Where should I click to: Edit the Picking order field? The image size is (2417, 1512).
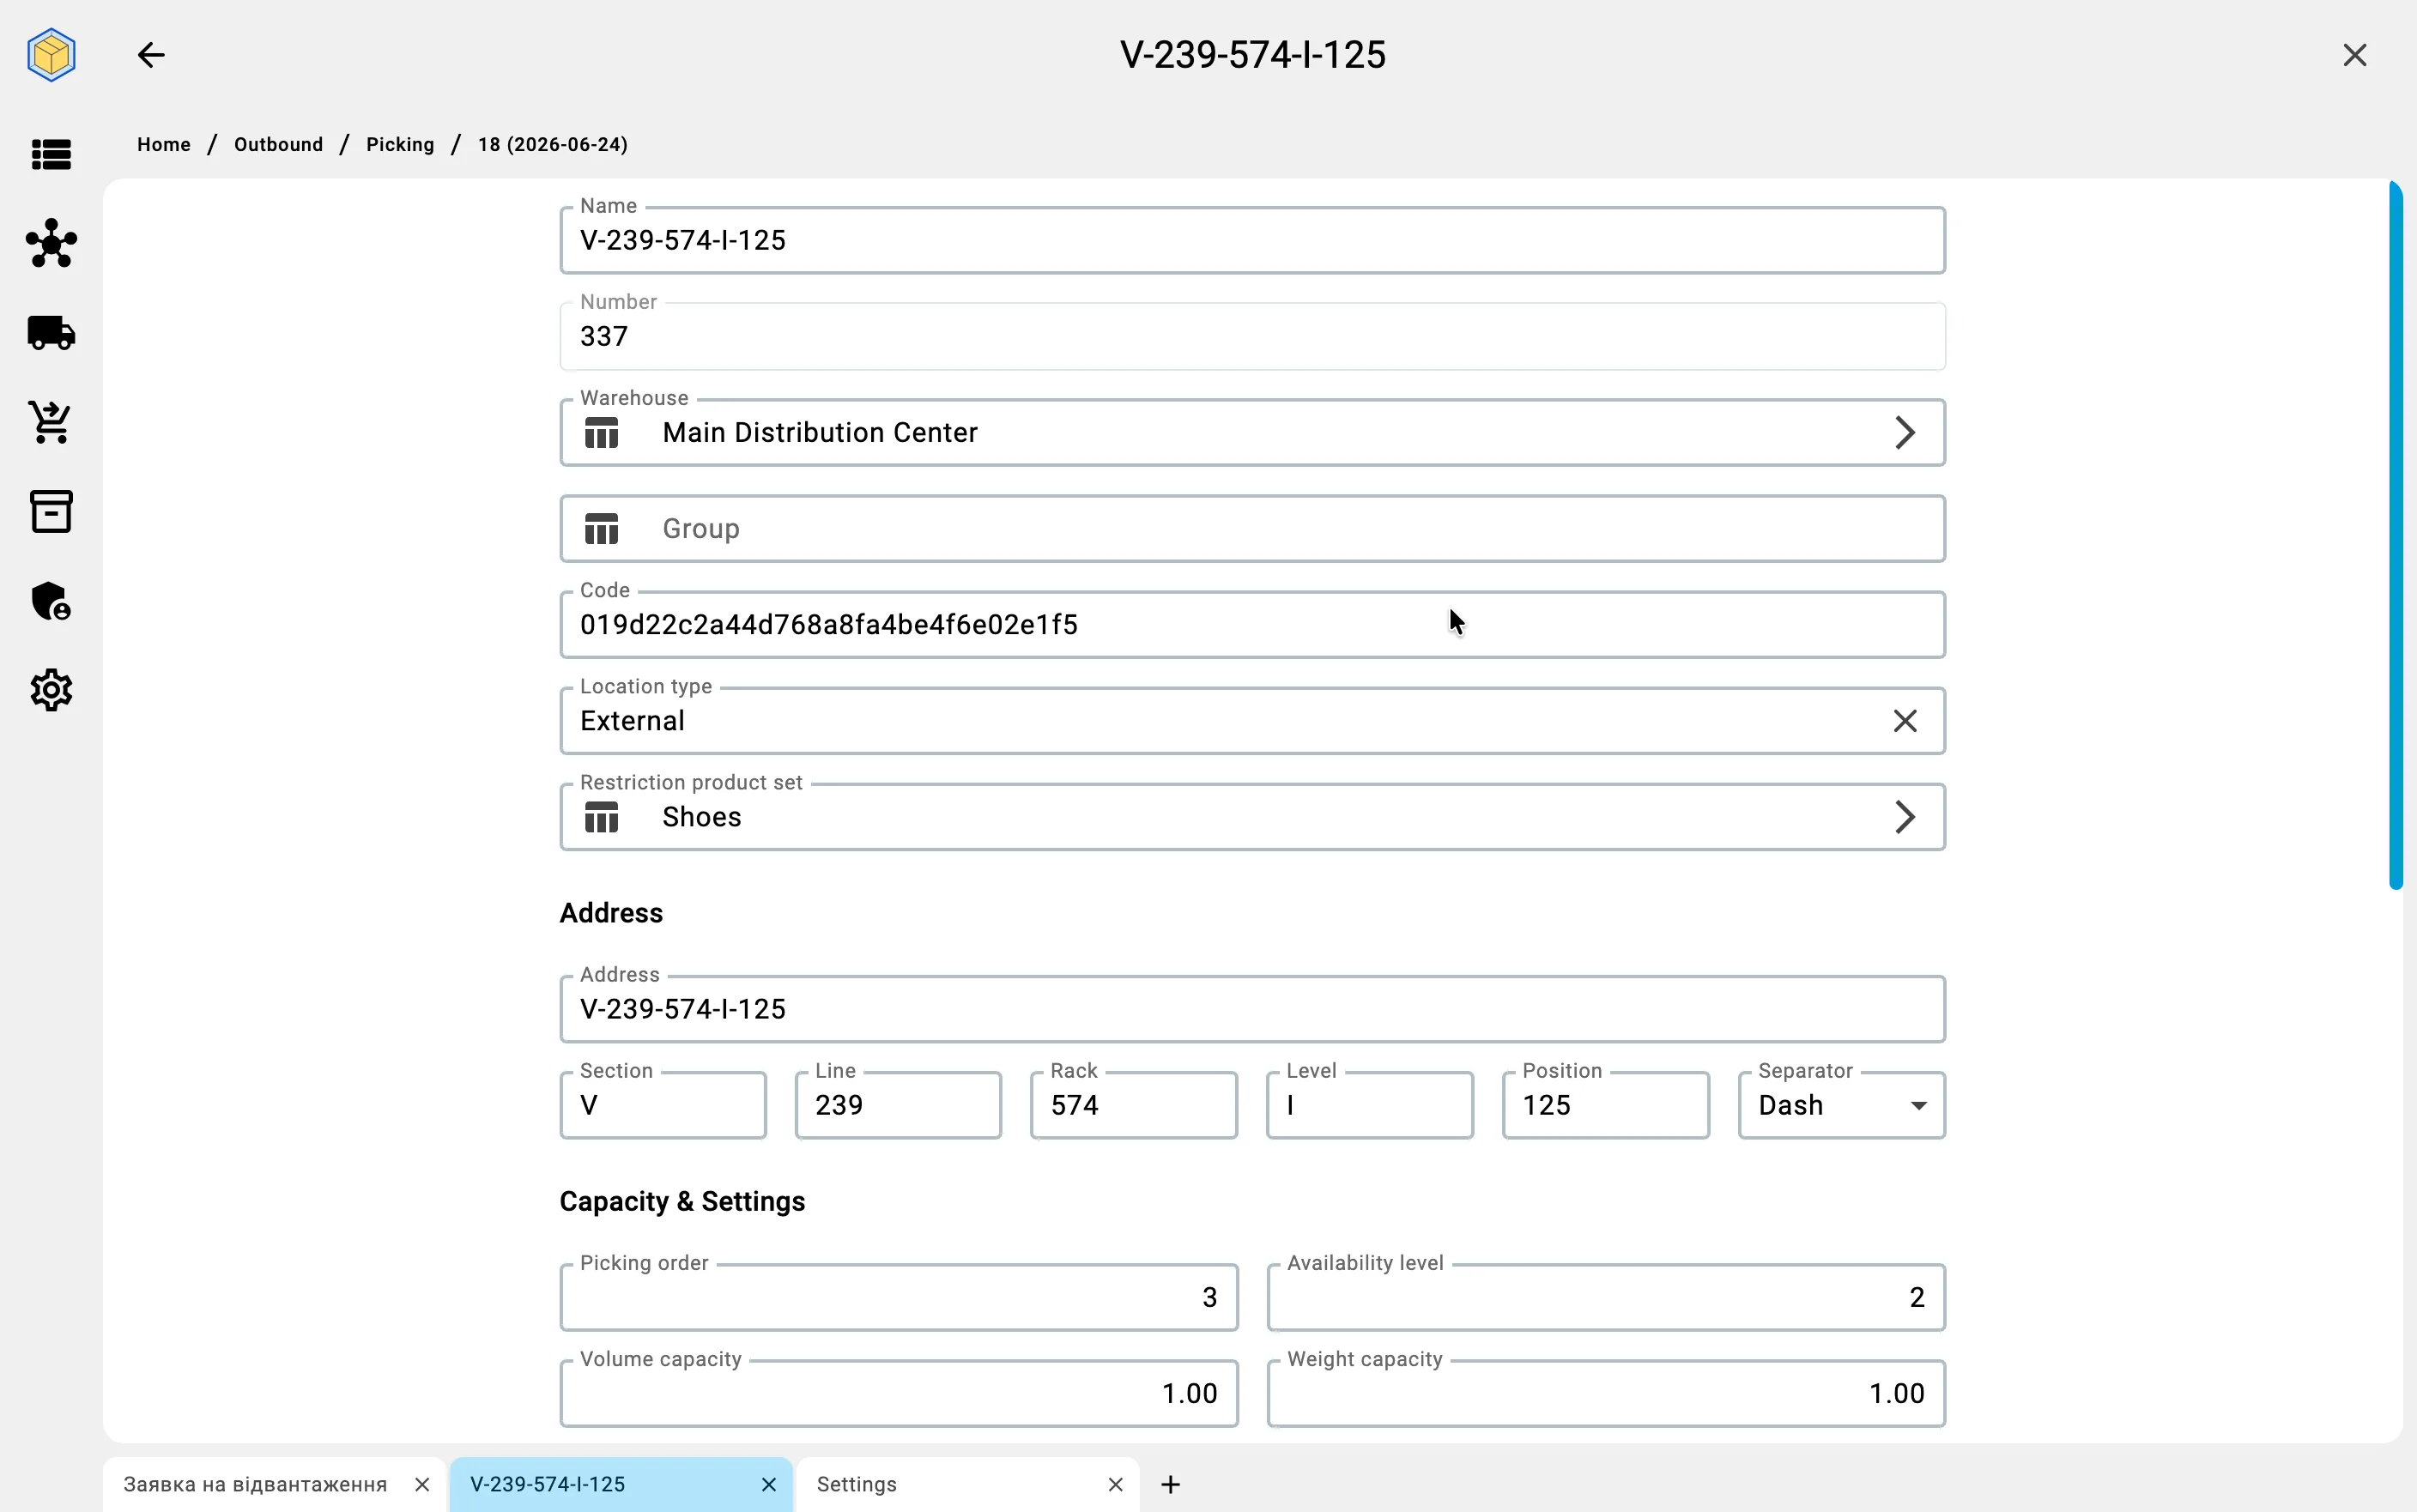click(x=899, y=1297)
